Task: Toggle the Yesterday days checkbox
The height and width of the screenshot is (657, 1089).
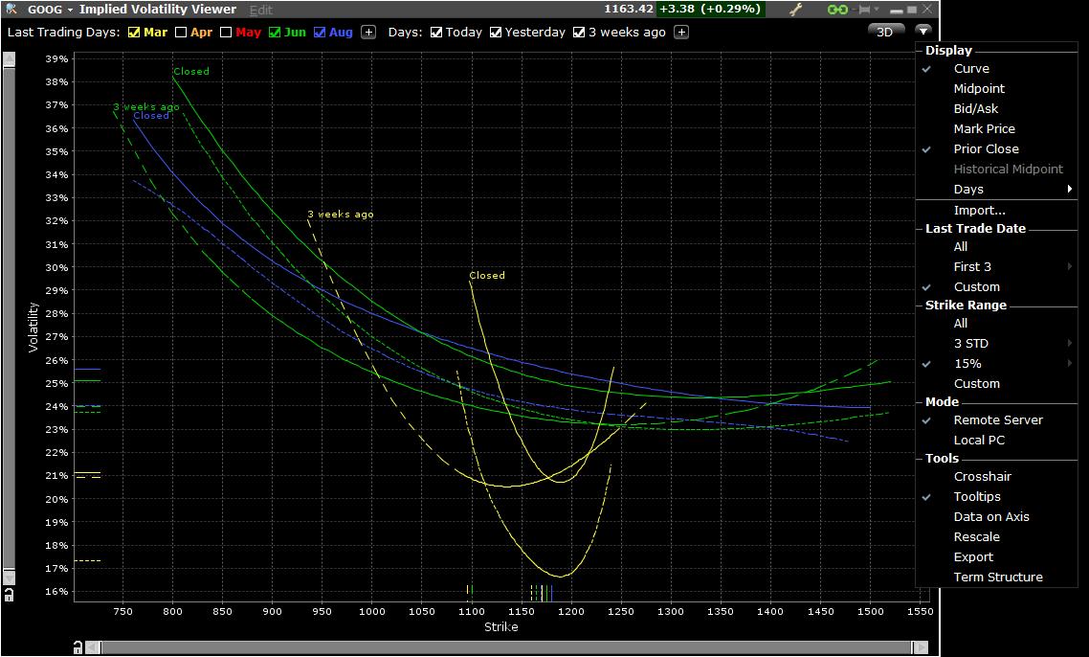Action: click(x=496, y=32)
